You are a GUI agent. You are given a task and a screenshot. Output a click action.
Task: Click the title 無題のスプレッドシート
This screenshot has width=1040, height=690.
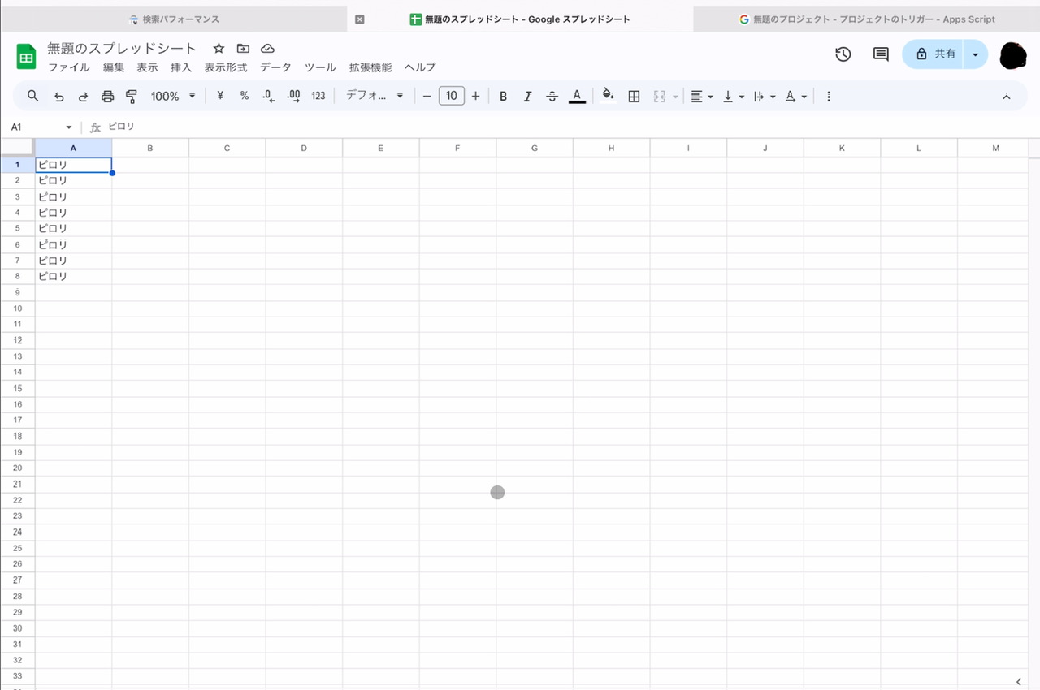click(x=122, y=49)
